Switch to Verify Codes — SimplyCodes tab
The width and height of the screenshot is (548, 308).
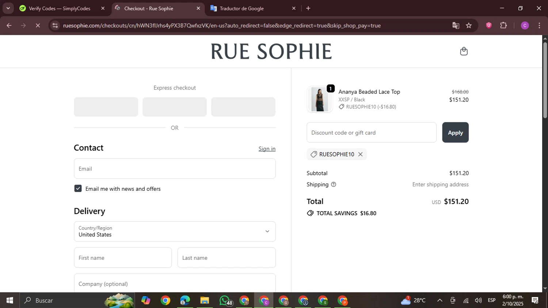[60, 8]
